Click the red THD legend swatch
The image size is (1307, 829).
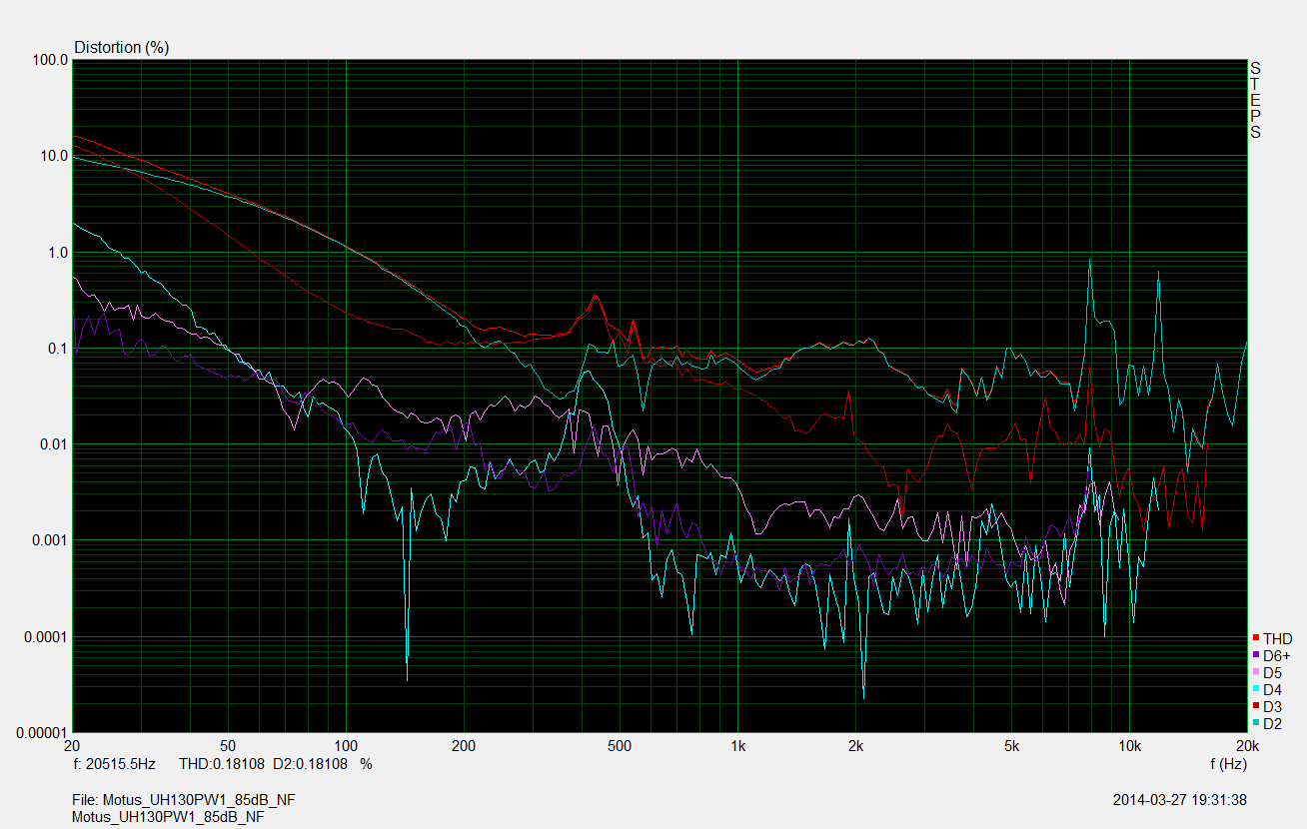pos(1255,638)
